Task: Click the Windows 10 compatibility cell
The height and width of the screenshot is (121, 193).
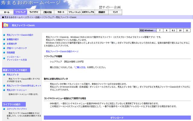Action: 180,30
